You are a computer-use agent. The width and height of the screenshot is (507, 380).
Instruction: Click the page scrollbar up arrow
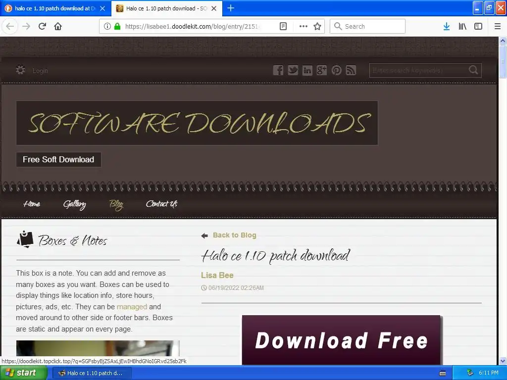[x=503, y=41]
